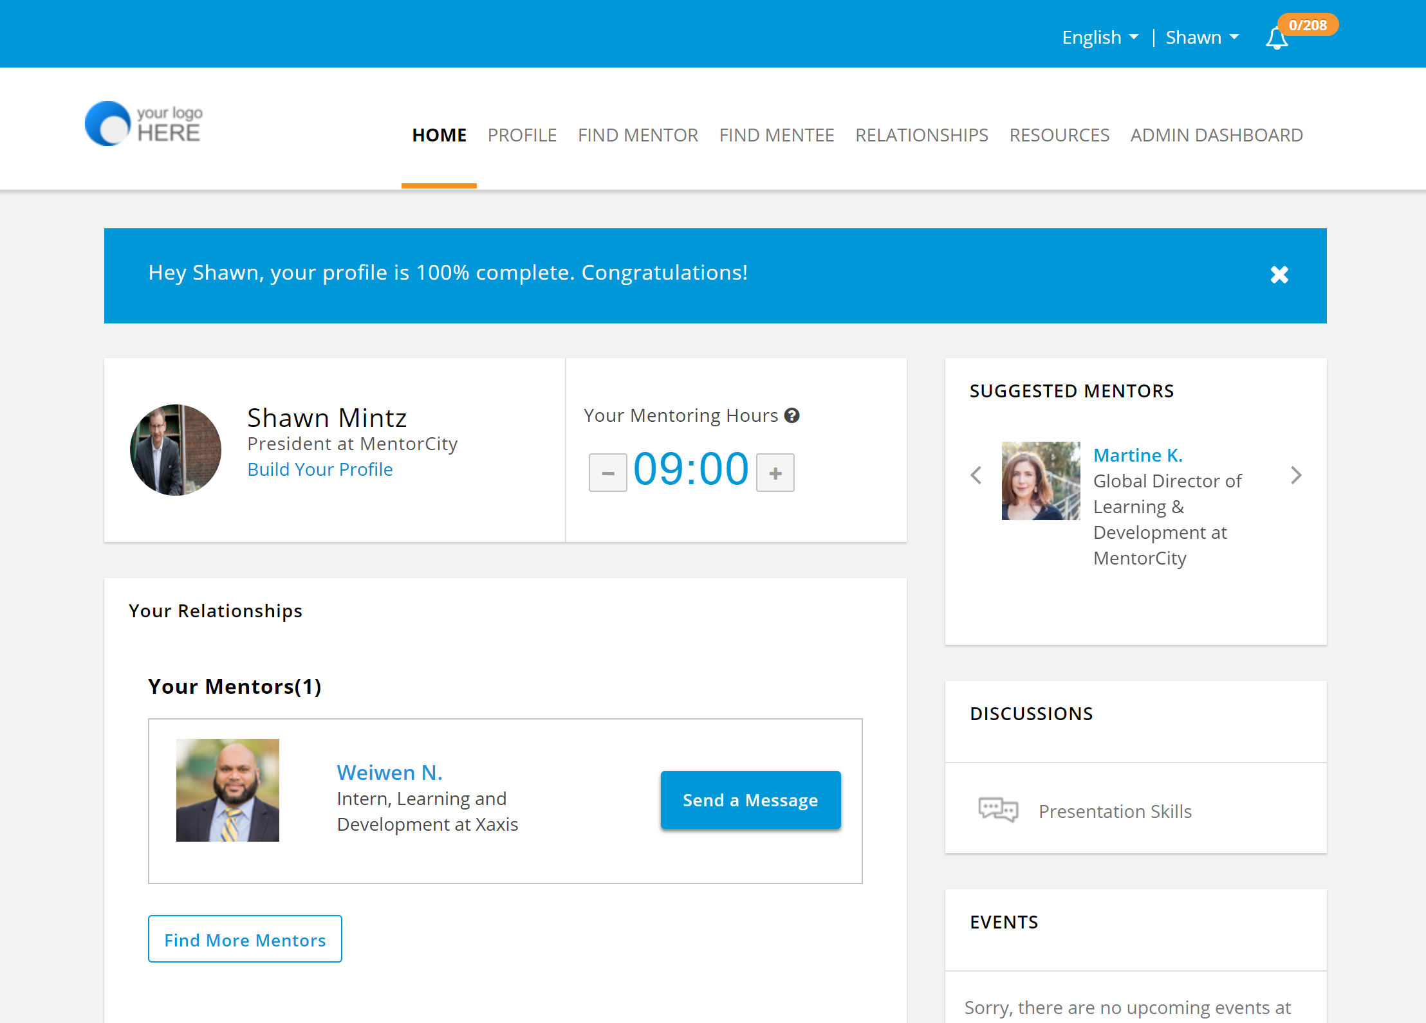Follow the Build Your Profile link
Screen dimensions: 1426x1023
[320, 469]
